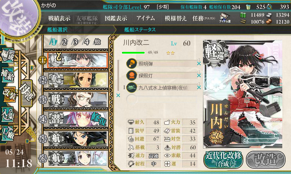Click the greyed 改造 remodel button

[266, 159]
